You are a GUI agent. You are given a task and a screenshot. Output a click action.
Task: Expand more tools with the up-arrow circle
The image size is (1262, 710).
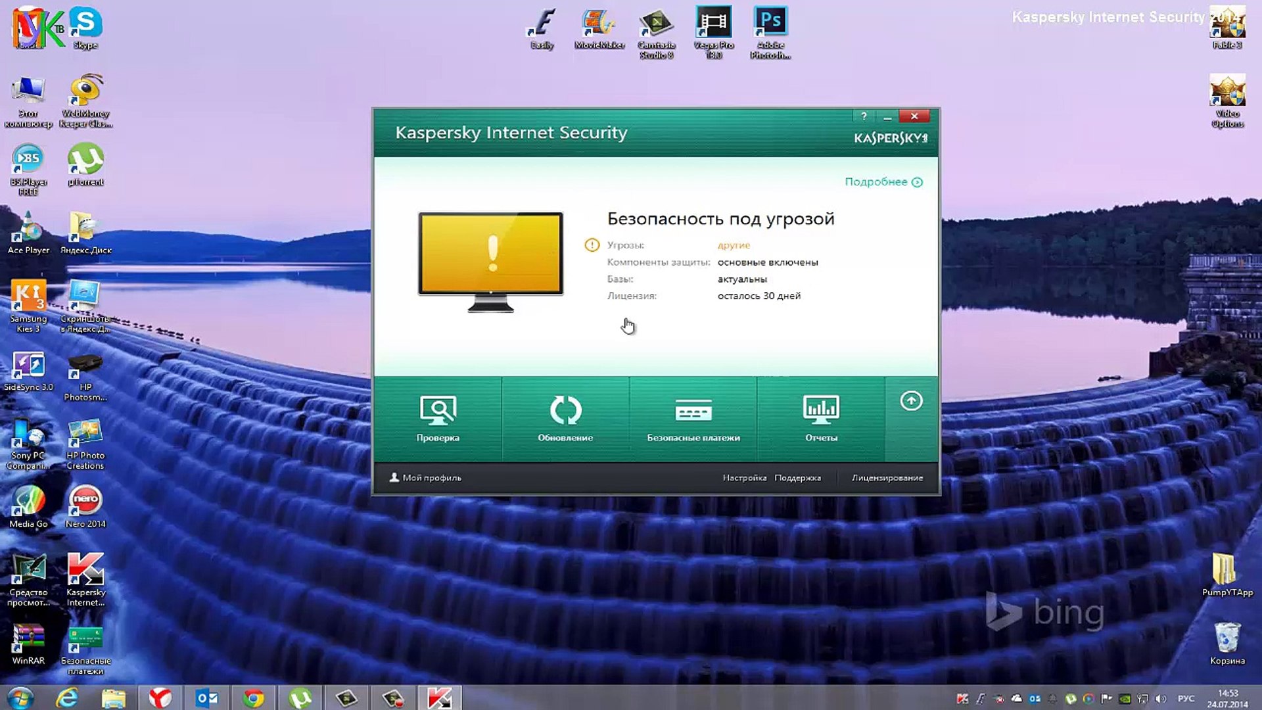911,401
